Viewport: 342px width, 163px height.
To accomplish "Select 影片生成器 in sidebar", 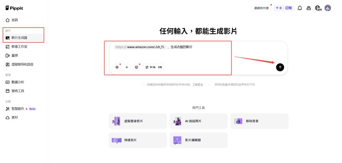I will pyautogui.click(x=24, y=38).
